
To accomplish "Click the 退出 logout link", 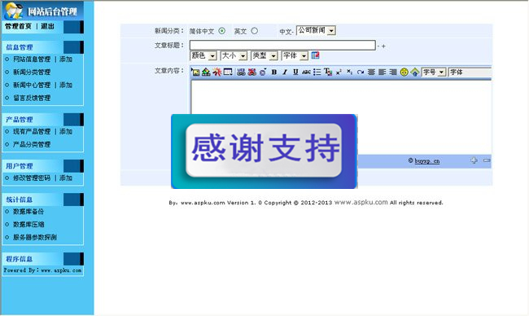I will 47,26.
